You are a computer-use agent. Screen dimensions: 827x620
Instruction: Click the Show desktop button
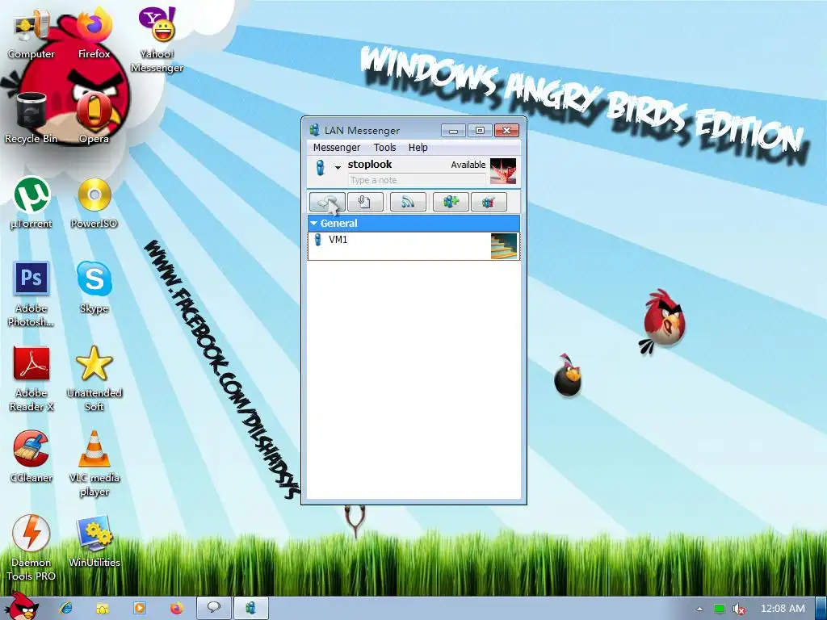822,609
